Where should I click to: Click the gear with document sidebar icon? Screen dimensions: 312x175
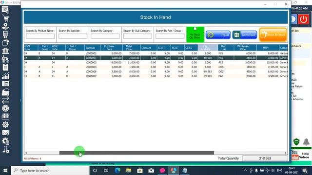coord(5,141)
